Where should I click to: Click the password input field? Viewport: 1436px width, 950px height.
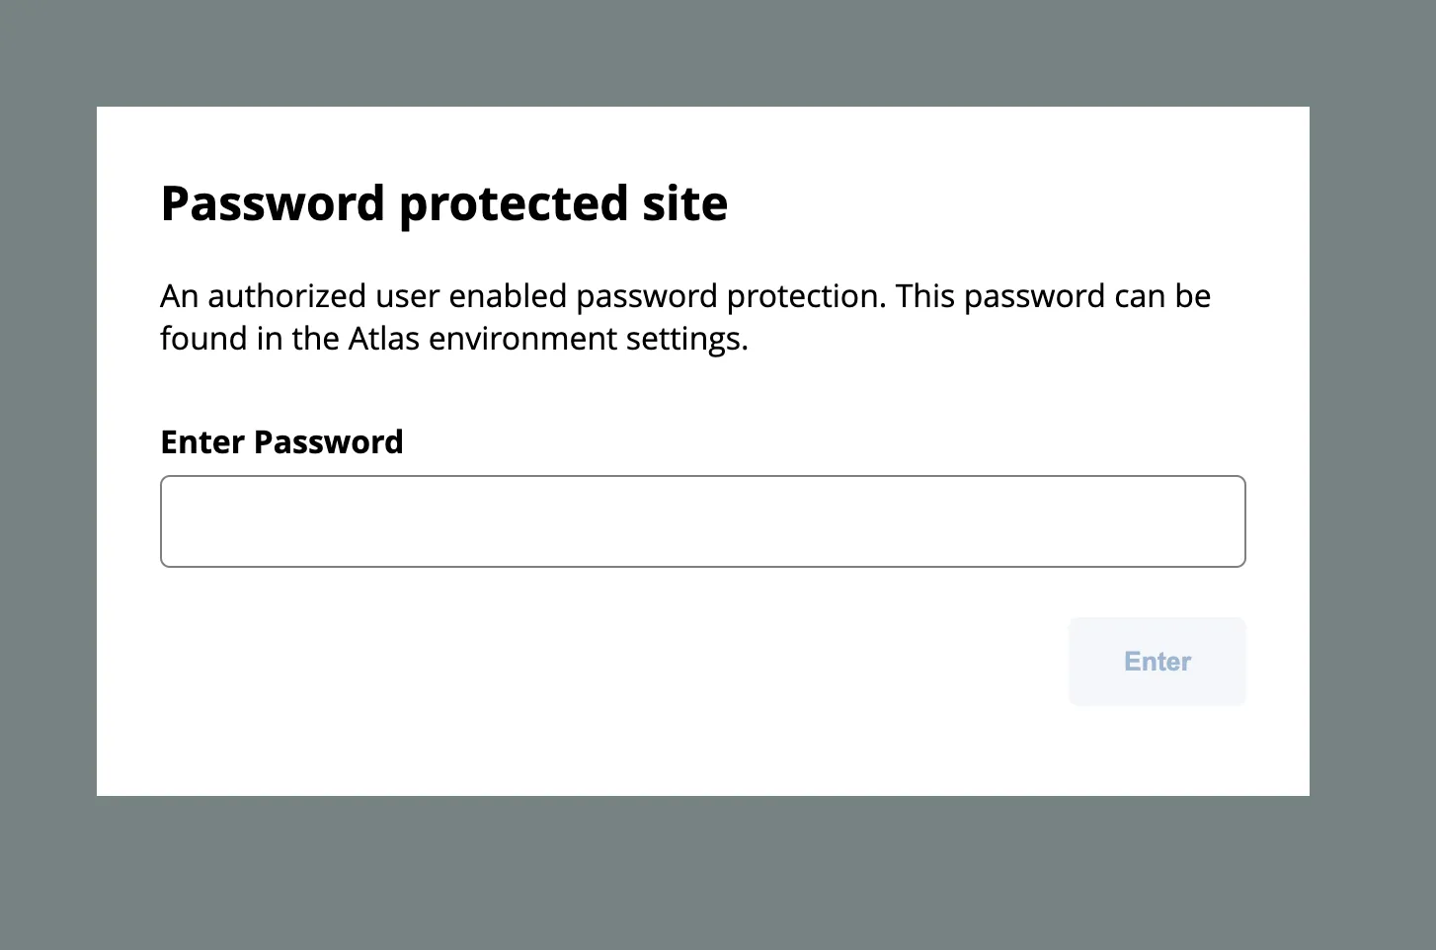click(x=702, y=521)
